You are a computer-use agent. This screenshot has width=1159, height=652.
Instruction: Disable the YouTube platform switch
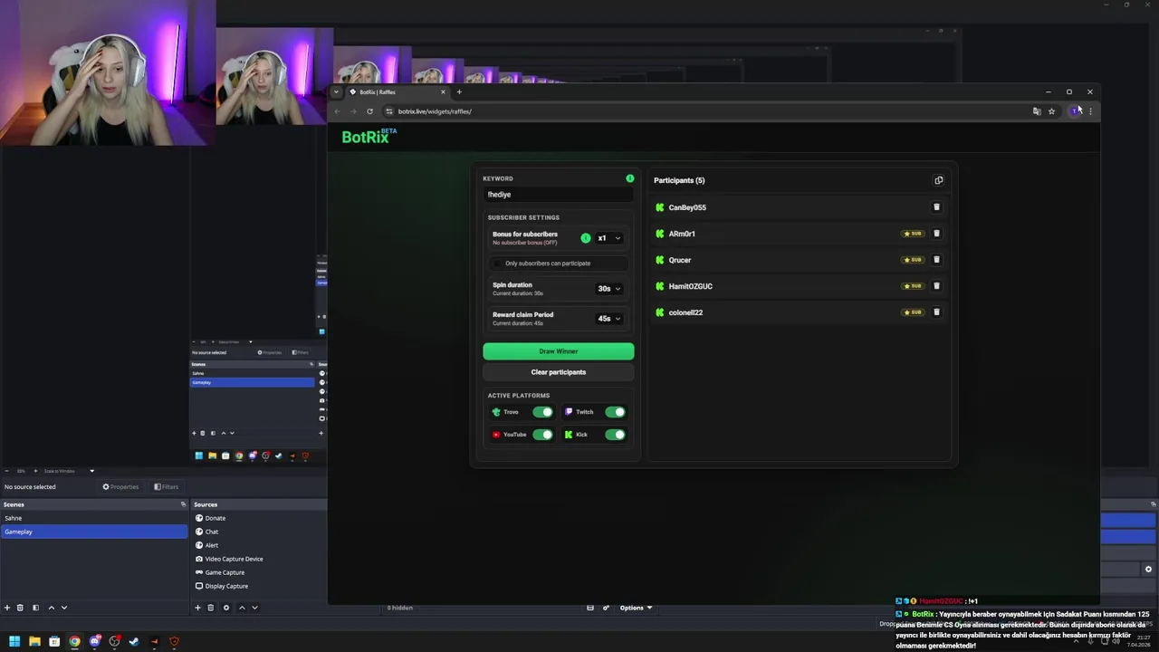pos(542,435)
